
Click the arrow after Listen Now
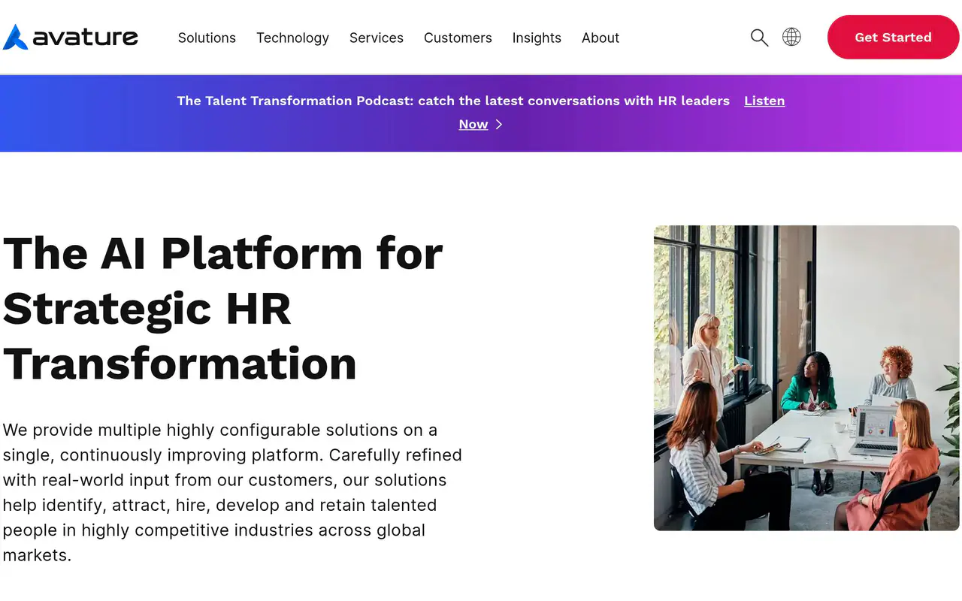click(499, 124)
